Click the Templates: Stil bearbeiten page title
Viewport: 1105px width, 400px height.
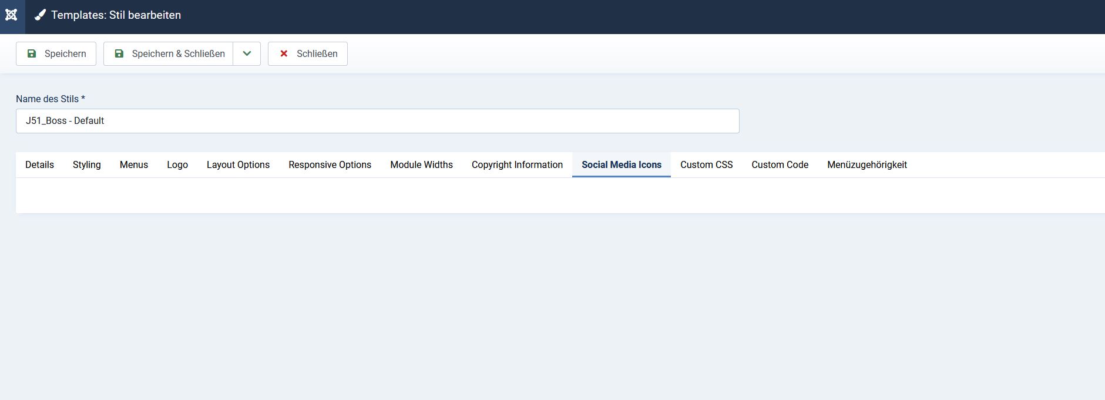[116, 15]
